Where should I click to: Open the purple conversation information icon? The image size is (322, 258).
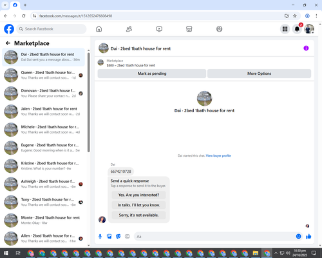pos(306,48)
